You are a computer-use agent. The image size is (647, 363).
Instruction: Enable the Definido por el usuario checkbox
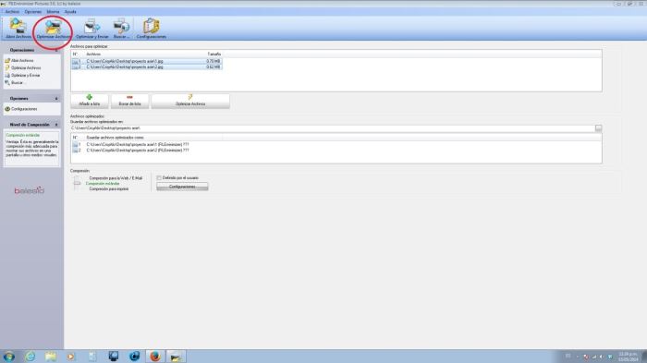159,177
